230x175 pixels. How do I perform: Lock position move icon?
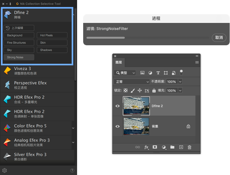click(140, 91)
